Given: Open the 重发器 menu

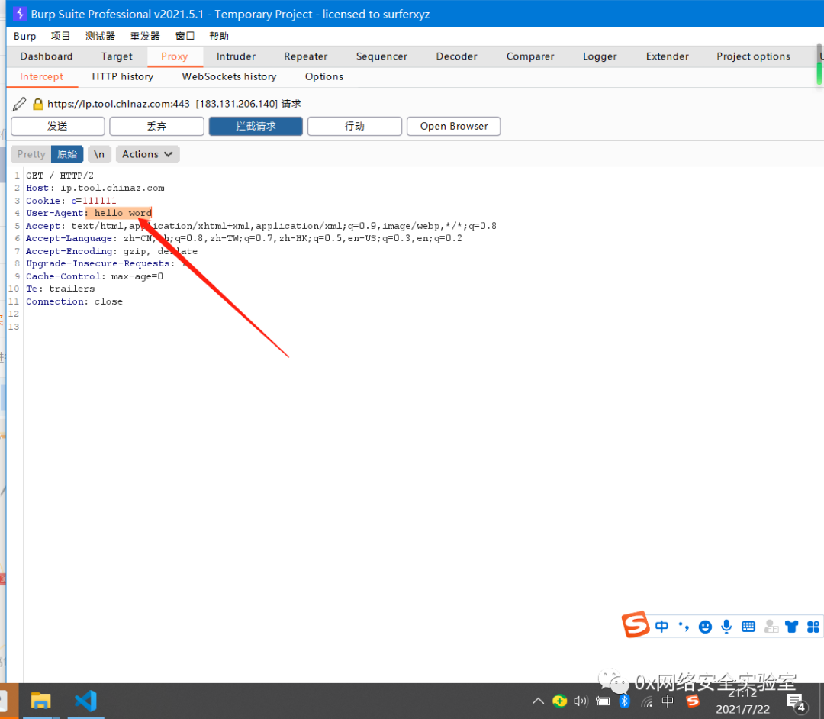Looking at the screenshot, I should click(x=144, y=37).
